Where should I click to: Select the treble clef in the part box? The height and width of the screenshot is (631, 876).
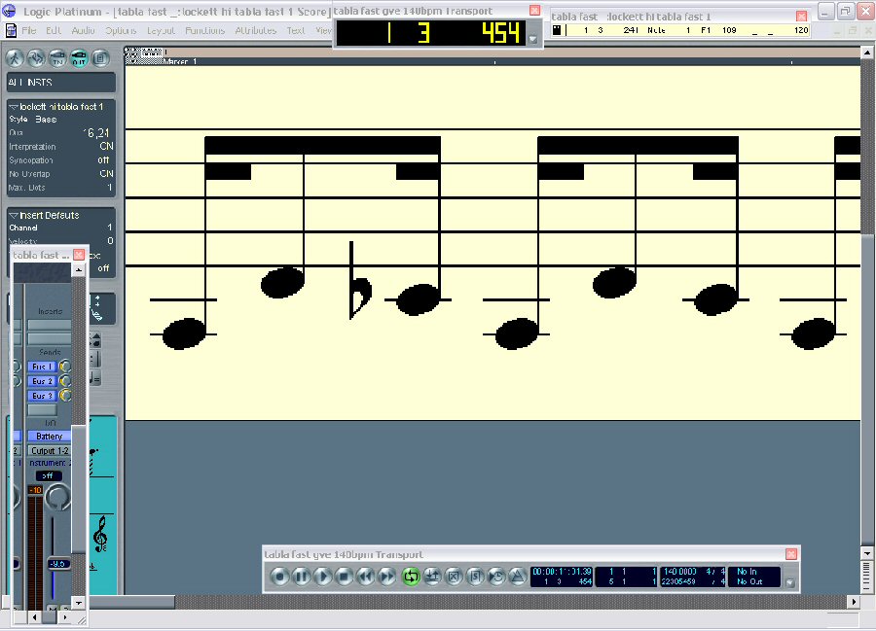click(99, 535)
